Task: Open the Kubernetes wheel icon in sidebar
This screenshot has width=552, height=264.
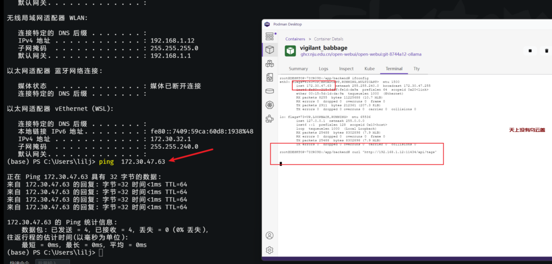Action: (x=270, y=105)
